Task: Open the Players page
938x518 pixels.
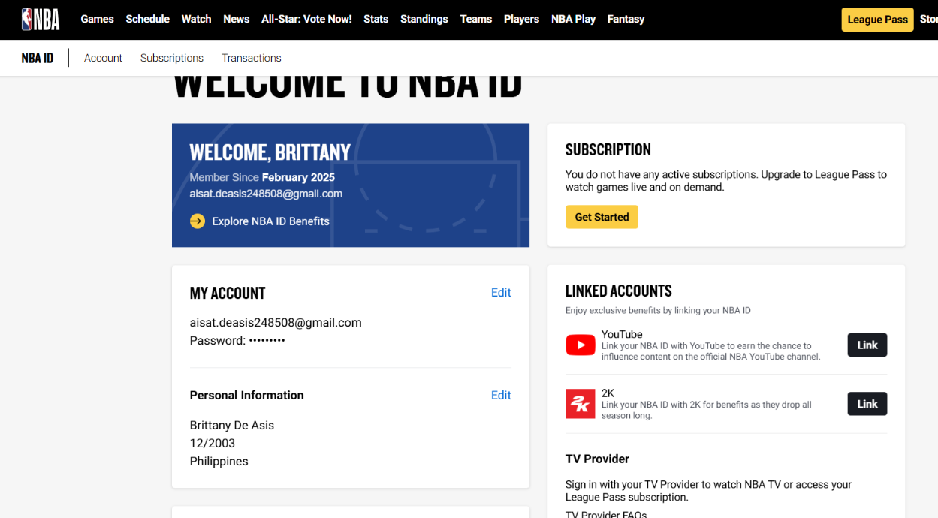Action: click(x=522, y=19)
